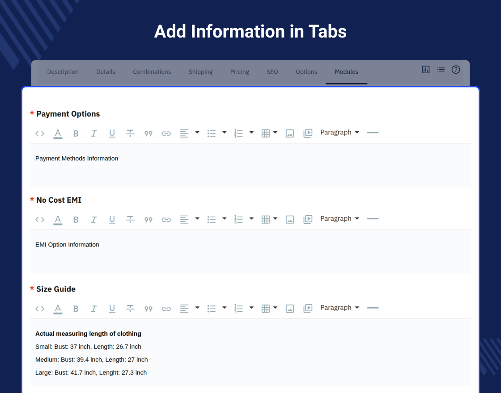
Task: Open source code view in Payment Options editor
Action: [40, 134]
